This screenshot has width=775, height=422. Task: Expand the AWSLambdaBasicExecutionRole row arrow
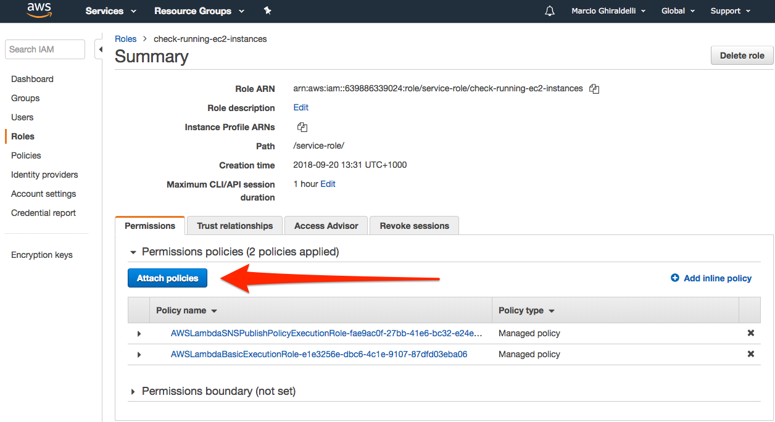point(139,355)
